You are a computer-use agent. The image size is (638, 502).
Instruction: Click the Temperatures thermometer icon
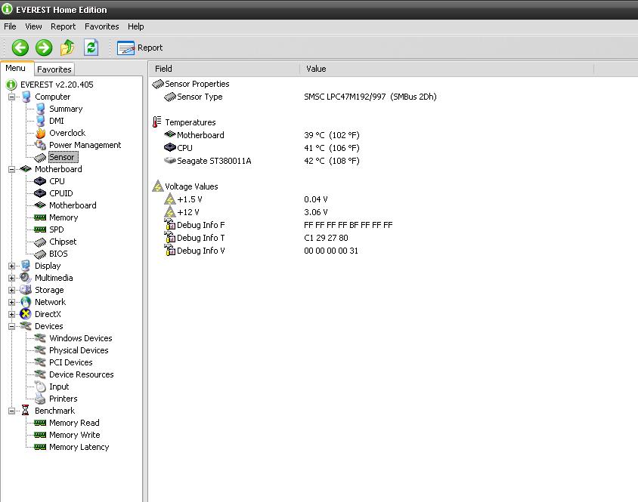click(x=156, y=122)
